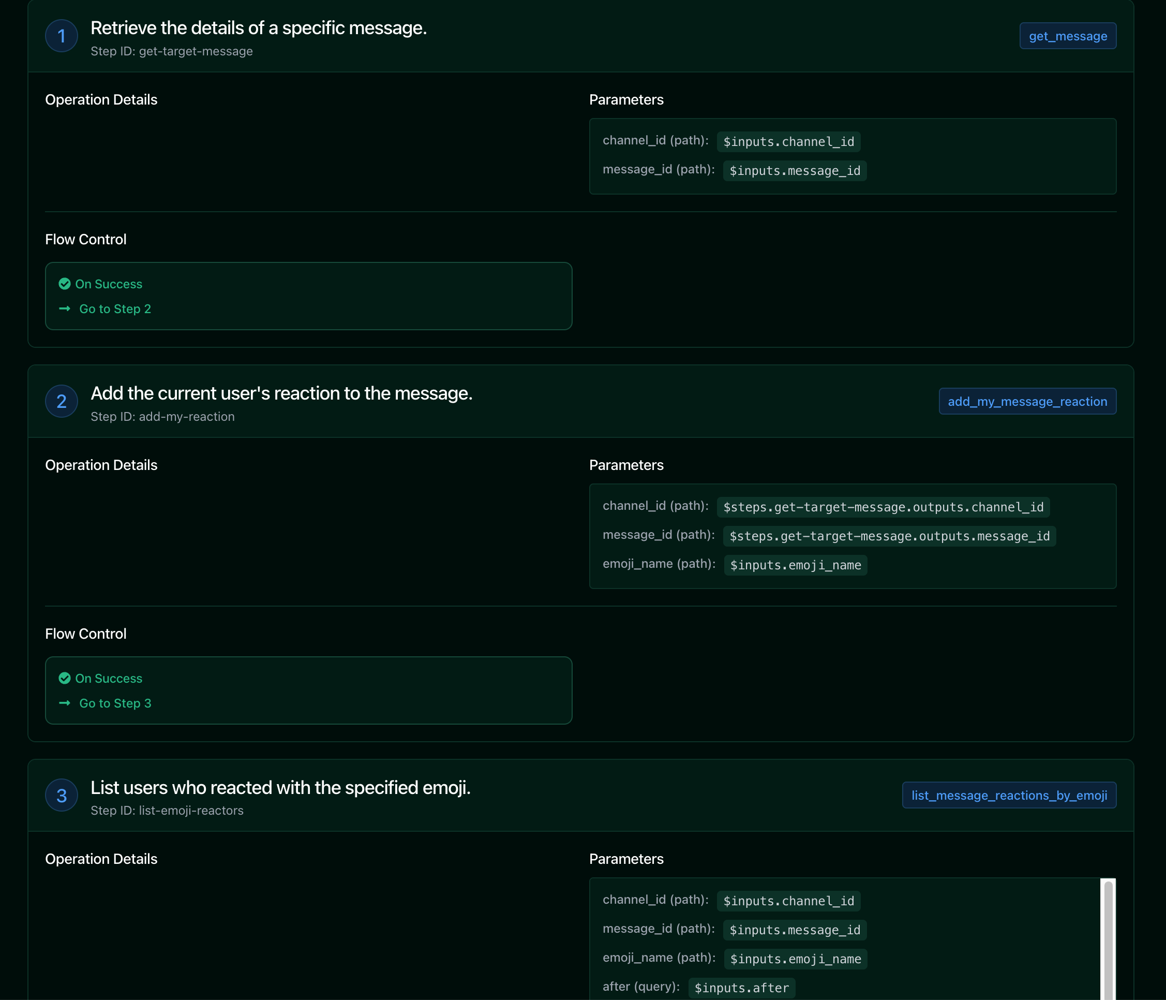
Task: Click the Operation Details heading in step 1
Action: (101, 100)
